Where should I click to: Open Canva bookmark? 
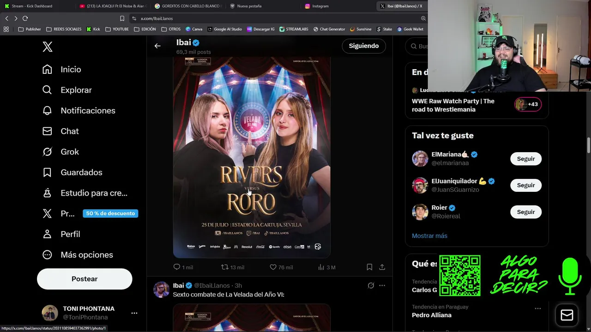pyautogui.click(x=194, y=29)
